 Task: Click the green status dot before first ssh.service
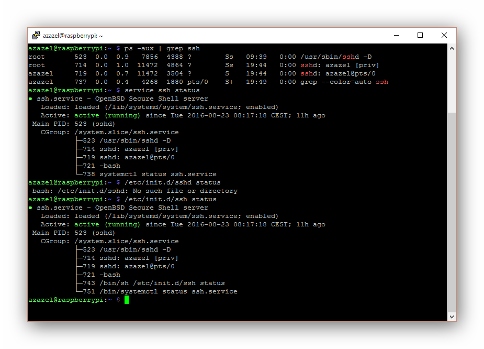tap(30, 99)
